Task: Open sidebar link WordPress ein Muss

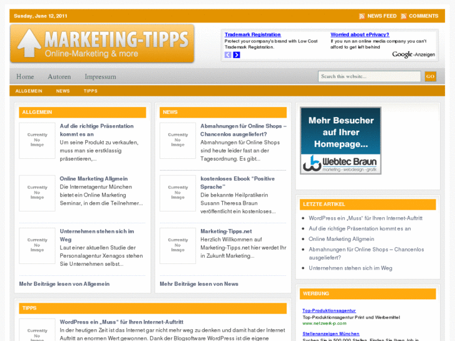Action: (366, 218)
